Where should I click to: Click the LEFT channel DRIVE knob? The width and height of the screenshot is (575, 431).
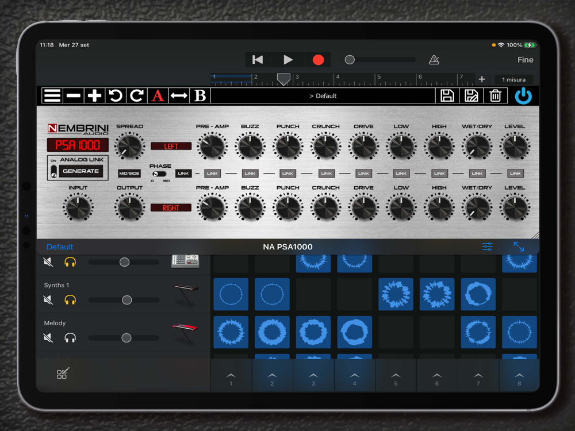pyautogui.click(x=363, y=146)
